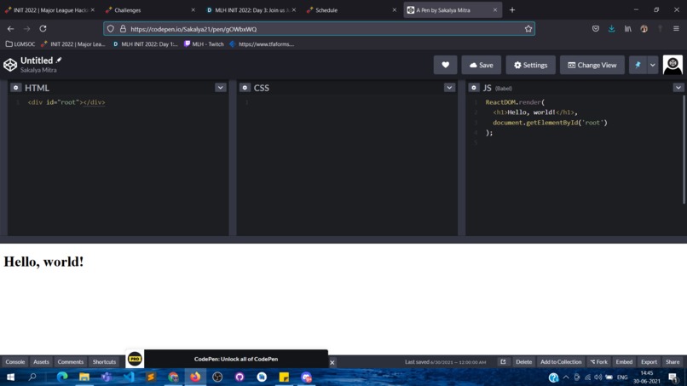
Task: Open Windows Start menu
Action: pyautogui.click(x=10, y=377)
